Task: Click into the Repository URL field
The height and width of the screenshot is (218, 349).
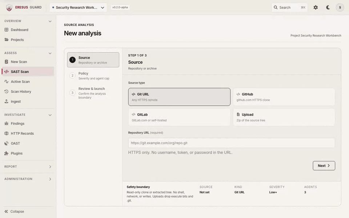Action: pos(232,143)
